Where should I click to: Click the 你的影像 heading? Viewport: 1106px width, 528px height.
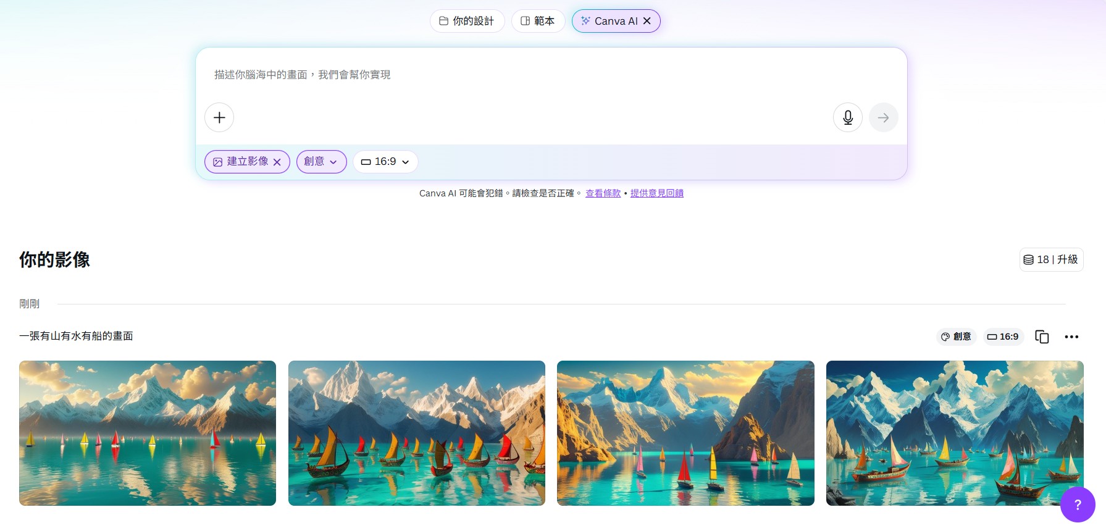(54, 259)
